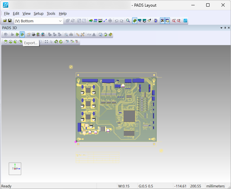Click the large square IC on the PCB
Viewport: 231px width, 189px height.
point(129,116)
